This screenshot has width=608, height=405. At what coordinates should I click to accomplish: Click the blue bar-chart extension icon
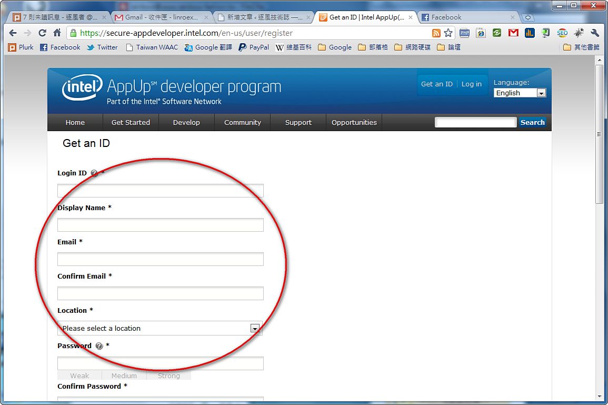pos(530,33)
